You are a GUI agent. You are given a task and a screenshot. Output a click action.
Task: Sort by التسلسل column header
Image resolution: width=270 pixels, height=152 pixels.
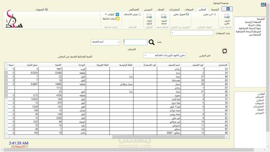pyautogui.click(x=217, y=65)
